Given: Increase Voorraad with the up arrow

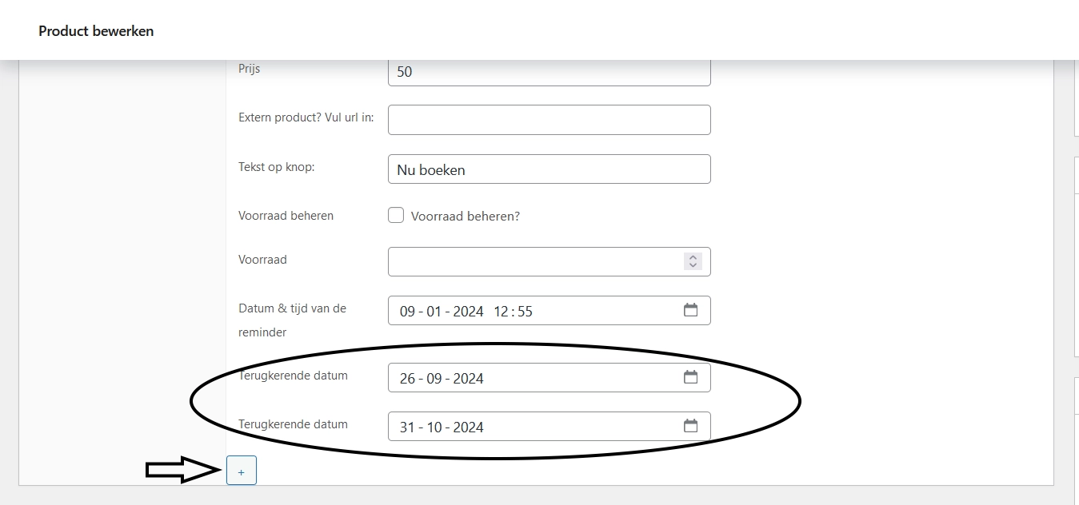Looking at the screenshot, I should click(693, 257).
